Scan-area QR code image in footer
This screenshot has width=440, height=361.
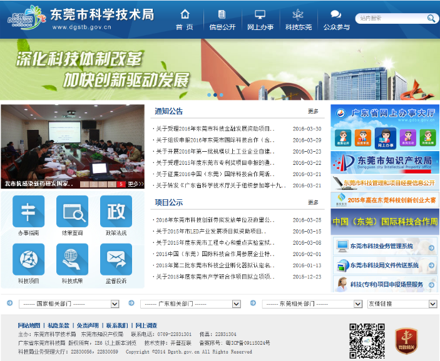367,340
